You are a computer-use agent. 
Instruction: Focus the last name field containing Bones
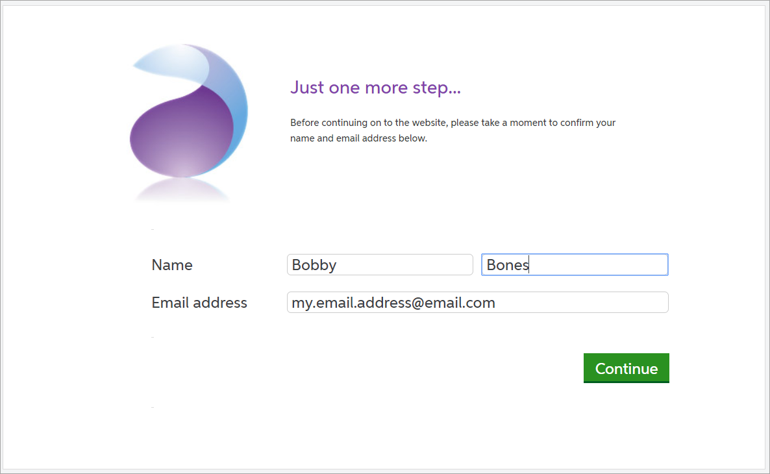point(575,265)
